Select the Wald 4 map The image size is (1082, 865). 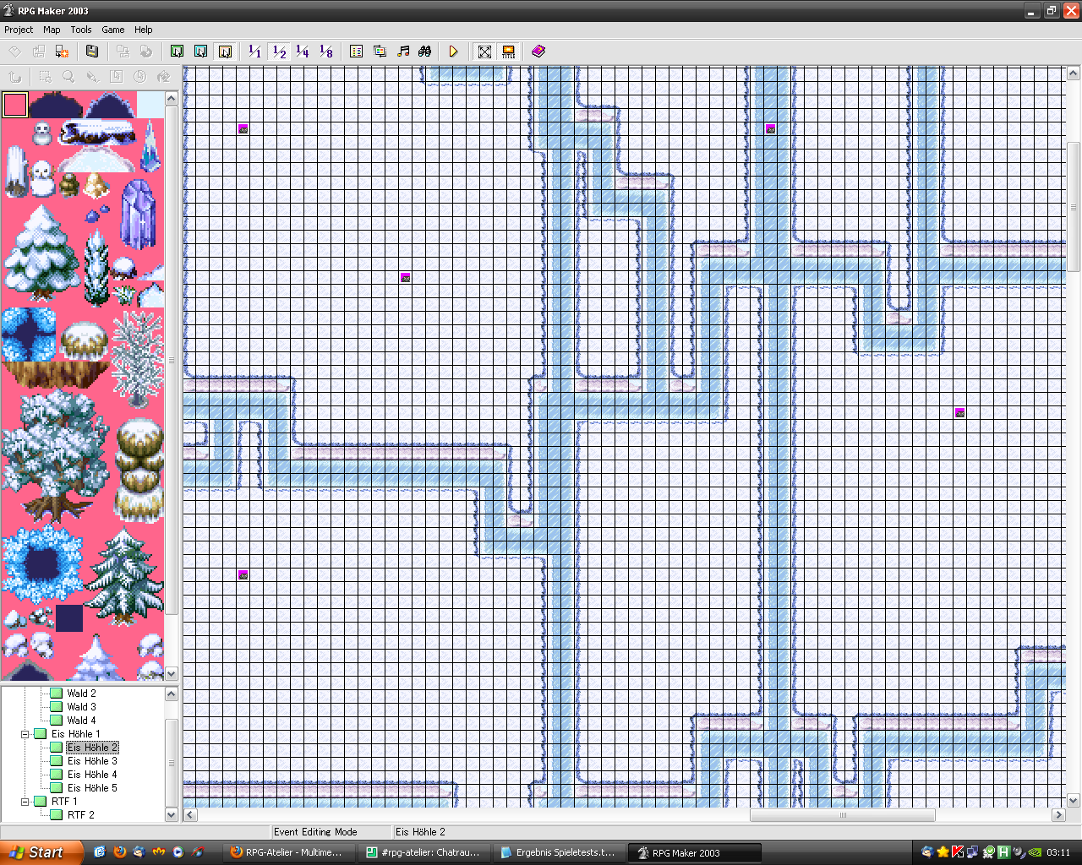point(81,721)
